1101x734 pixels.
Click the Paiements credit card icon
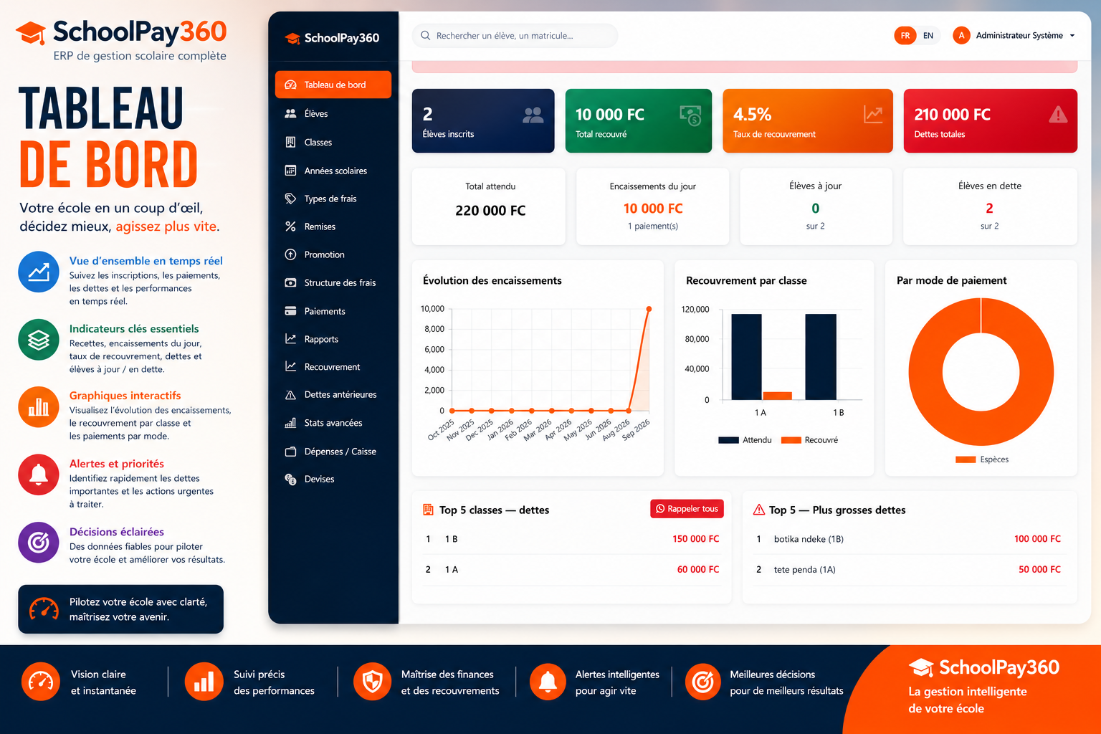click(x=290, y=311)
